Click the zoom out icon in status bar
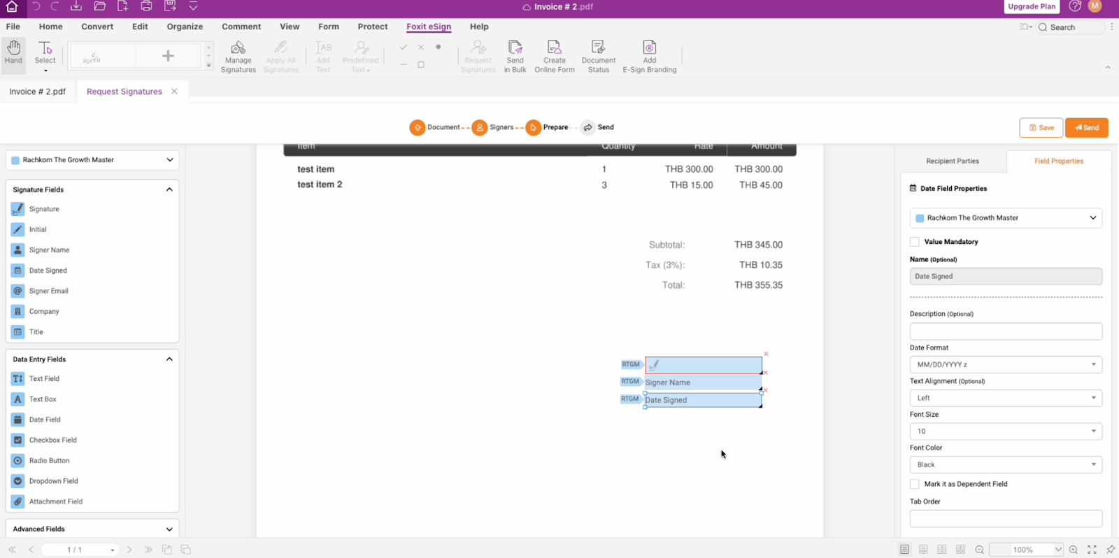1119x558 pixels. coord(980,550)
